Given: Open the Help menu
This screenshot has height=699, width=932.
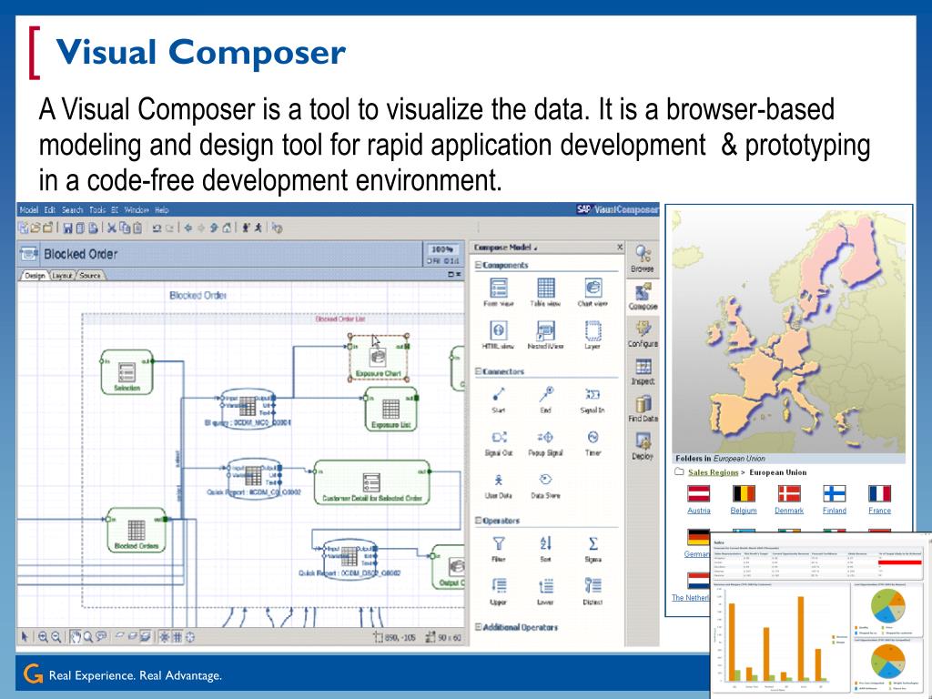Looking at the screenshot, I should click(162, 210).
